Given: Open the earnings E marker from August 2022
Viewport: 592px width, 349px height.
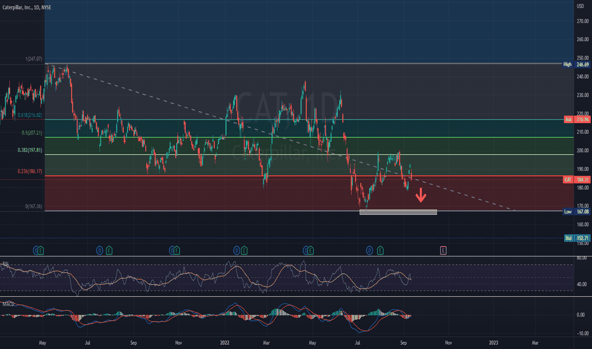Looking at the screenshot, I should point(380,250).
